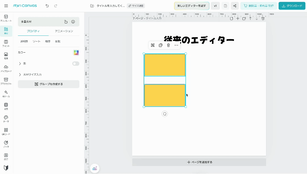Click the top-left selection resize handle
Screen dimensions: 307x174
click(x=144, y=54)
